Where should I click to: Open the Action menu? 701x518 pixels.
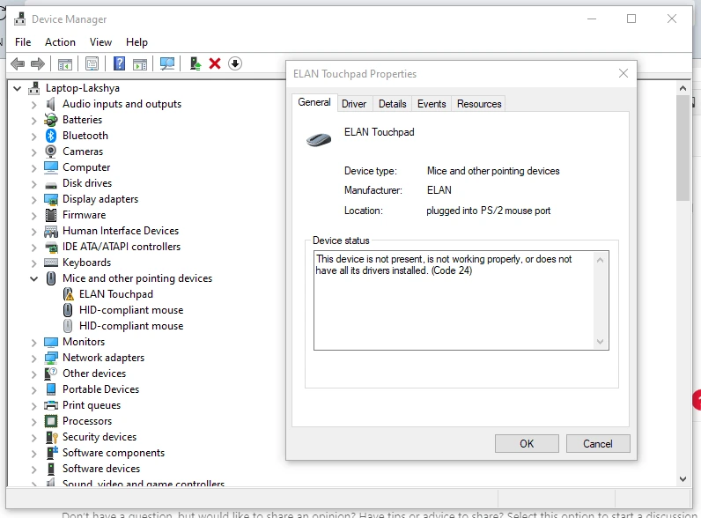(x=60, y=42)
